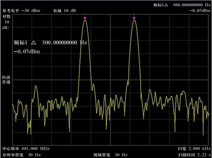This screenshot has width=212, height=158.
Task: Click the video bandwidth 30 Hz field
Action: 111,155
